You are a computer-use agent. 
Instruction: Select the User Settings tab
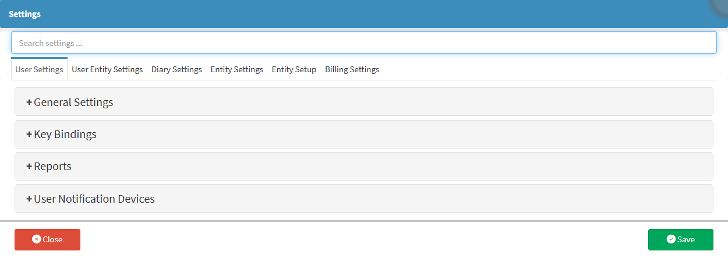tap(39, 69)
